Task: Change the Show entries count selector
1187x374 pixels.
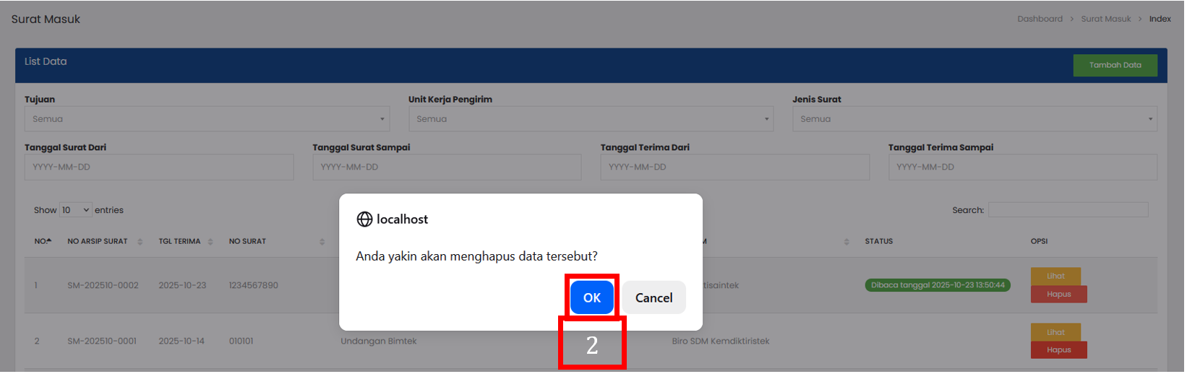Action: pos(75,210)
